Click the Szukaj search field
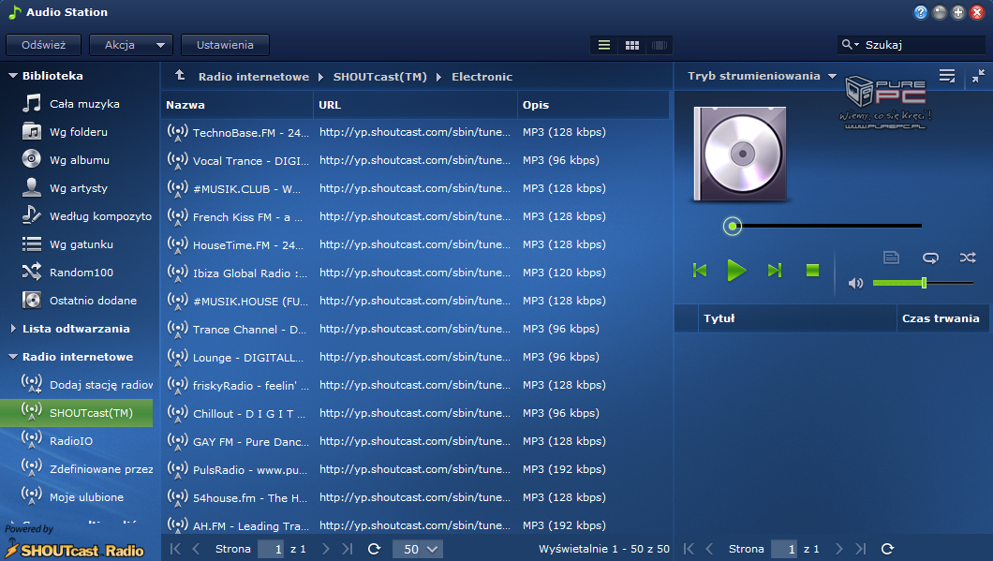 (924, 45)
